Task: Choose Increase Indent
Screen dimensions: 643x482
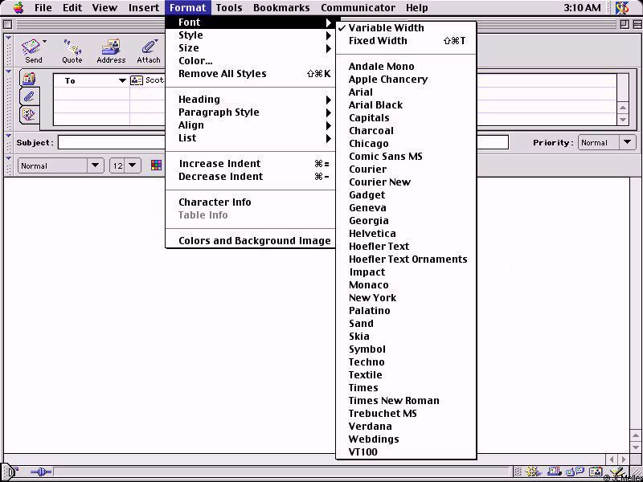Action: pos(250,164)
